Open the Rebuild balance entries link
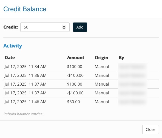This screenshot has height=138, width=162. coord(24,114)
